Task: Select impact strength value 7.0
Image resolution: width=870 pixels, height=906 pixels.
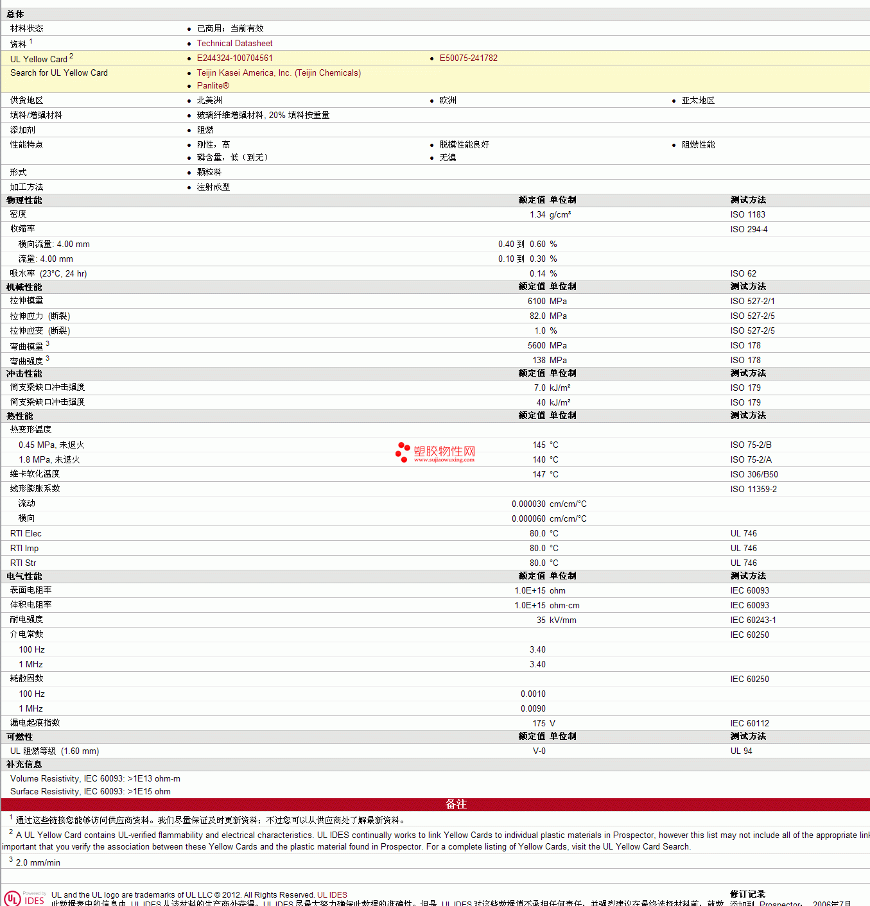Action: tap(540, 388)
